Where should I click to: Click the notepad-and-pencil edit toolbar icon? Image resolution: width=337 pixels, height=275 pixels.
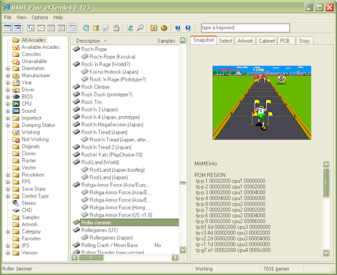coord(106,28)
